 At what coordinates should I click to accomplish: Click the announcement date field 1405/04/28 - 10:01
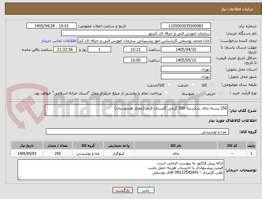52,26
